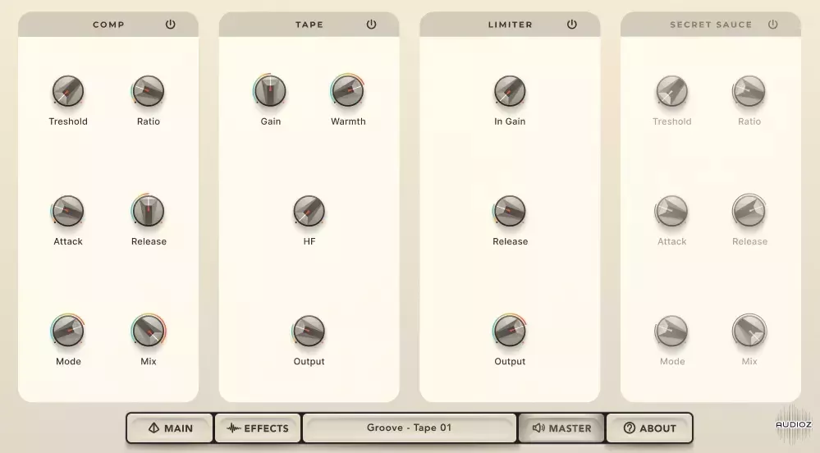Click the TAPE Warmth knob
The width and height of the screenshot is (820, 453).
click(348, 90)
